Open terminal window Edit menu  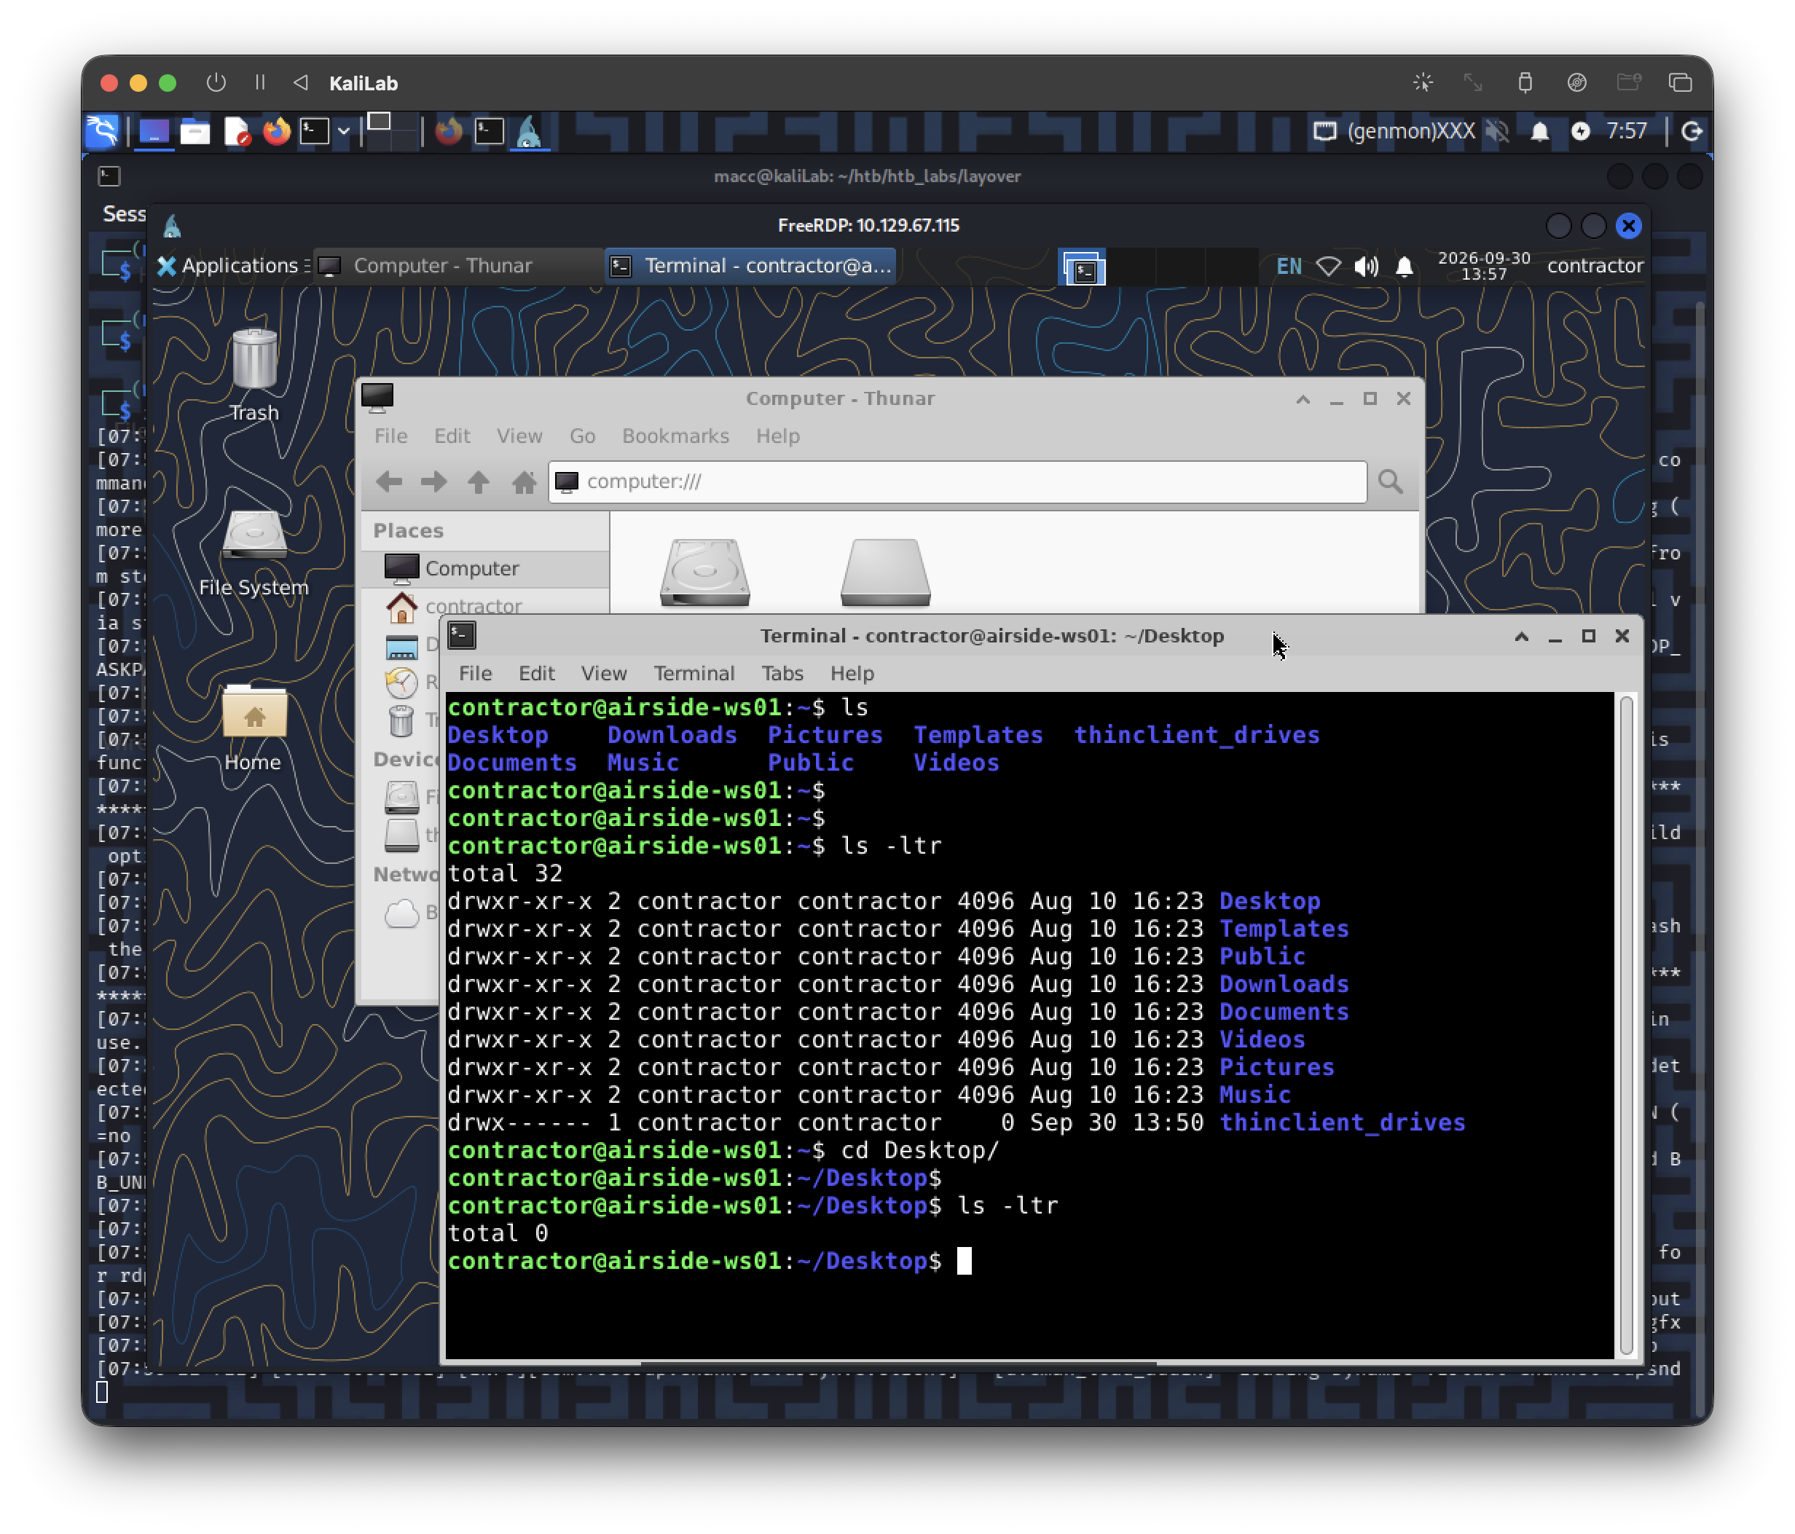pos(536,673)
